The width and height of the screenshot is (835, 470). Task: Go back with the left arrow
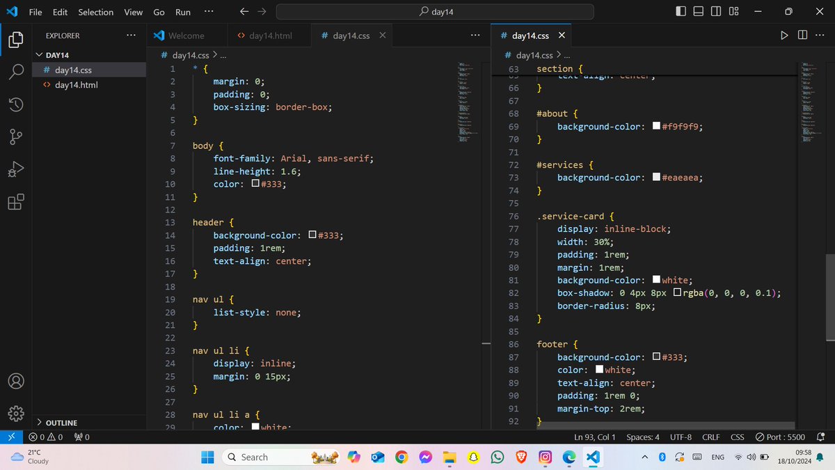click(x=244, y=12)
